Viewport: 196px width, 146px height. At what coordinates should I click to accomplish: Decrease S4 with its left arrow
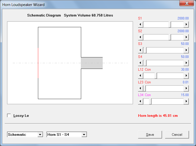point(141,63)
